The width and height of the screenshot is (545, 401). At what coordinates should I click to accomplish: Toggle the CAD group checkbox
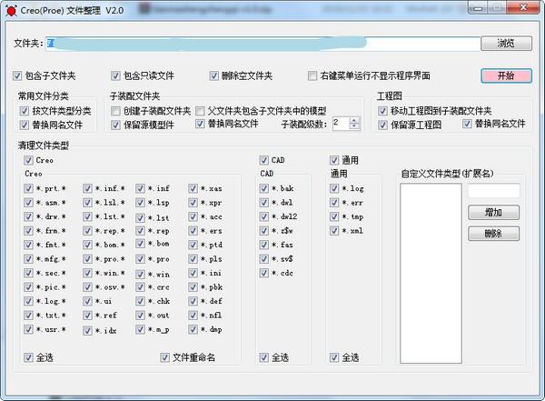[263, 160]
